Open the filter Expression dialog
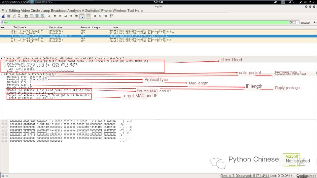 tap(305, 23)
